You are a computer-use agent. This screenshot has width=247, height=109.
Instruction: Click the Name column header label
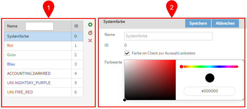(12, 26)
